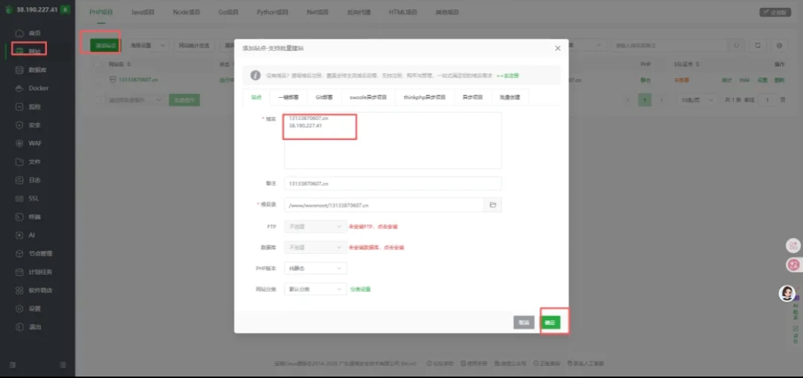Viewport: 803px width, 378px height.
Task: Click the search icon in site search box
Action: point(737,45)
